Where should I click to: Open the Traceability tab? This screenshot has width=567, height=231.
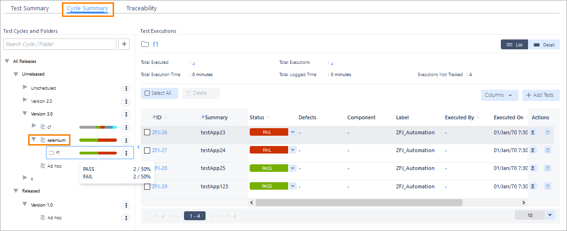[x=141, y=8]
